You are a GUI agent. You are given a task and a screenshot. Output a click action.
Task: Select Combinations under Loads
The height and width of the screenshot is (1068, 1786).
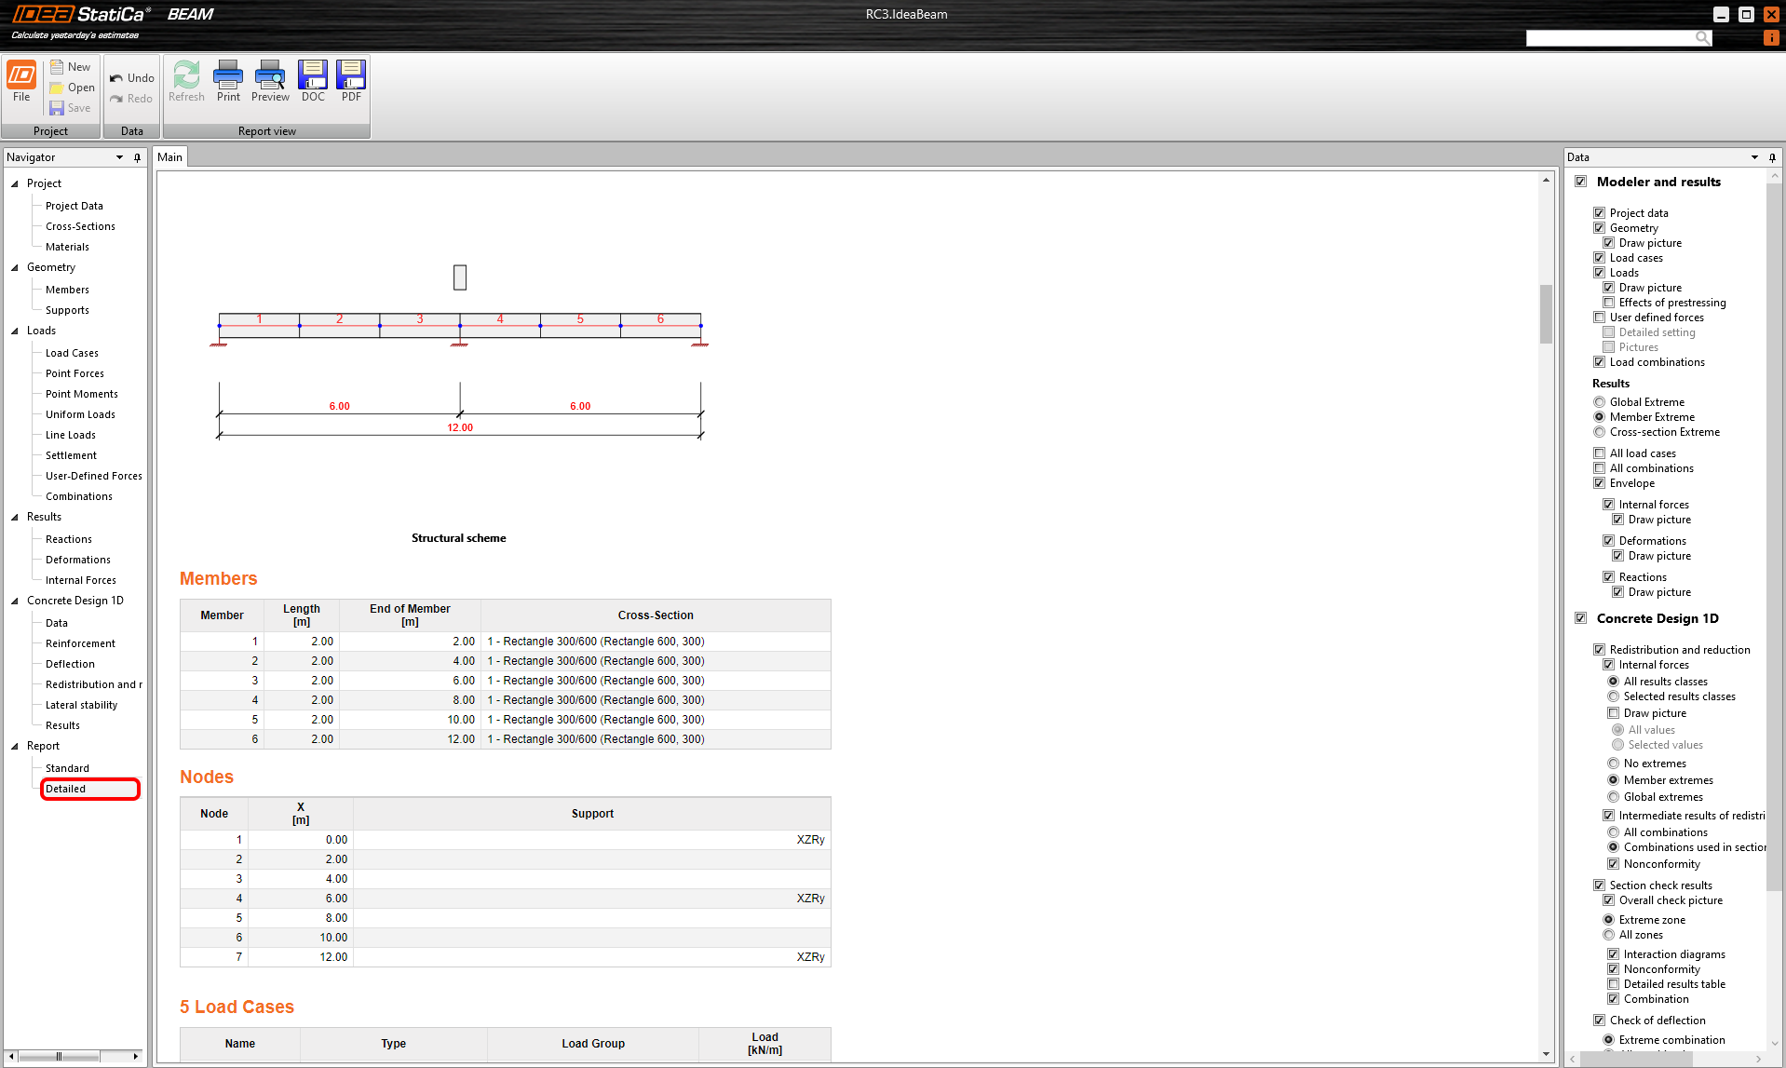pyautogui.click(x=79, y=496)
